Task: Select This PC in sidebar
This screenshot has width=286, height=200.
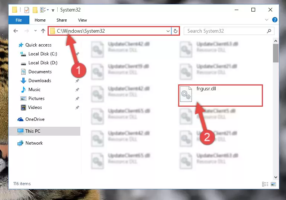Action: click(45, 131)
